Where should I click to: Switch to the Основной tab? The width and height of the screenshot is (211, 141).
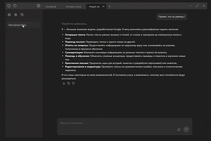(x=51, y=7)
